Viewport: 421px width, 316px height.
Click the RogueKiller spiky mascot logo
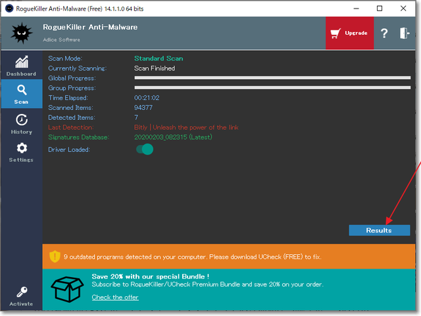(21, 33)
